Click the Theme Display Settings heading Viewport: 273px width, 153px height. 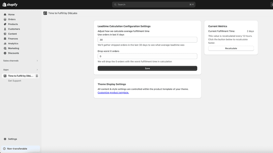(112, 84)
